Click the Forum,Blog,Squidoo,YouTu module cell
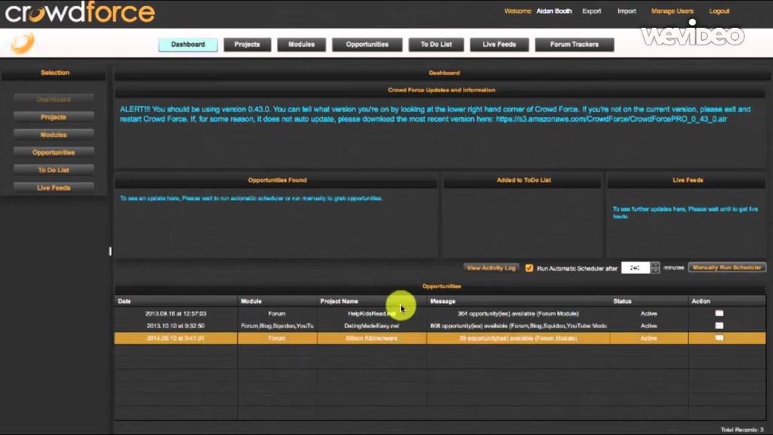 [x=277, y=326]
